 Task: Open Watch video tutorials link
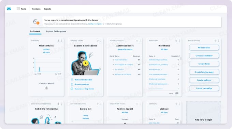tap(83, 80)
